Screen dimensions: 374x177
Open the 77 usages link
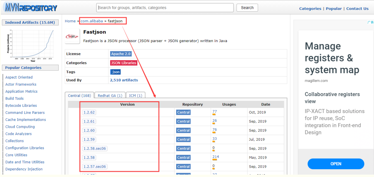coord(215,112)
